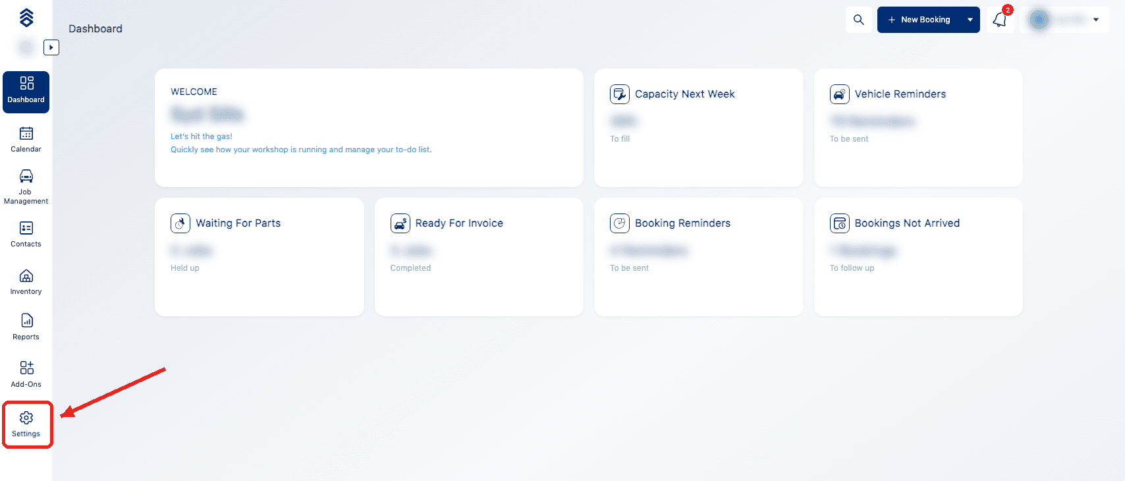This screenshot has width=1125, height=481.
Task: Click the "Held up" label
Action: [x=185, y=268]
